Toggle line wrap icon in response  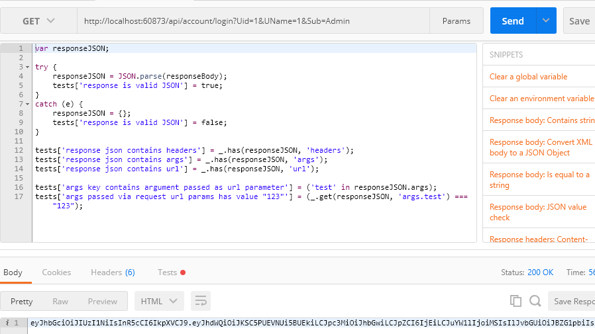coord(201,301)
